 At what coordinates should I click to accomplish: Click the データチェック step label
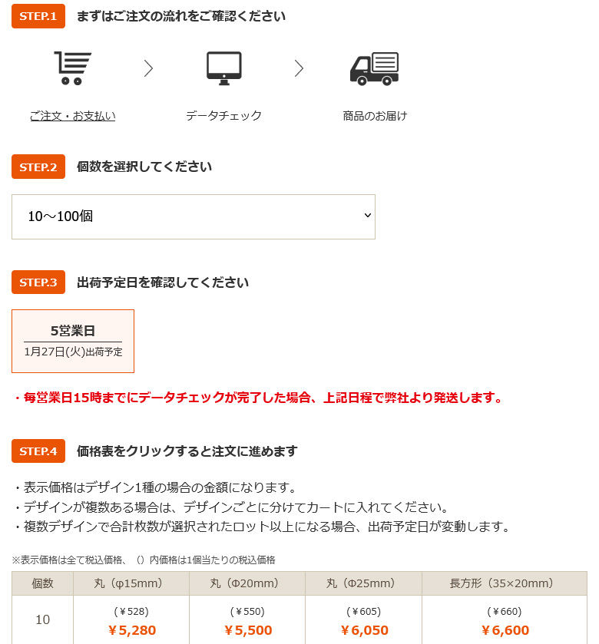pos(223,115)
